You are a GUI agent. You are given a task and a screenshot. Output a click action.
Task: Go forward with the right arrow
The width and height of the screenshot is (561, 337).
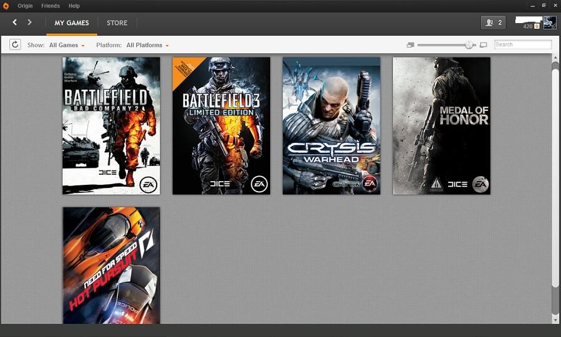pos(29,22)
